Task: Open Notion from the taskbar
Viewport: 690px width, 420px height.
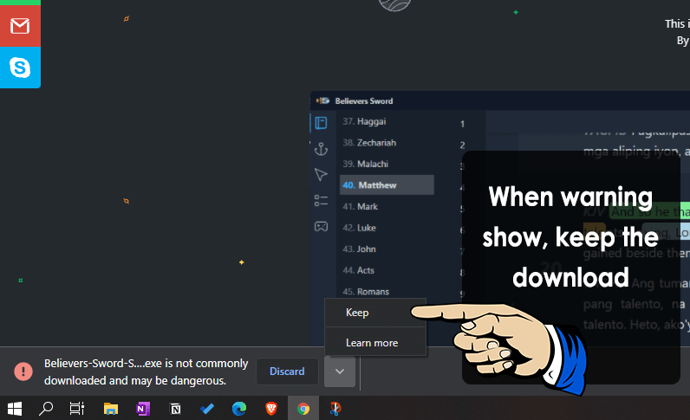Action: [x=175, y=409]
